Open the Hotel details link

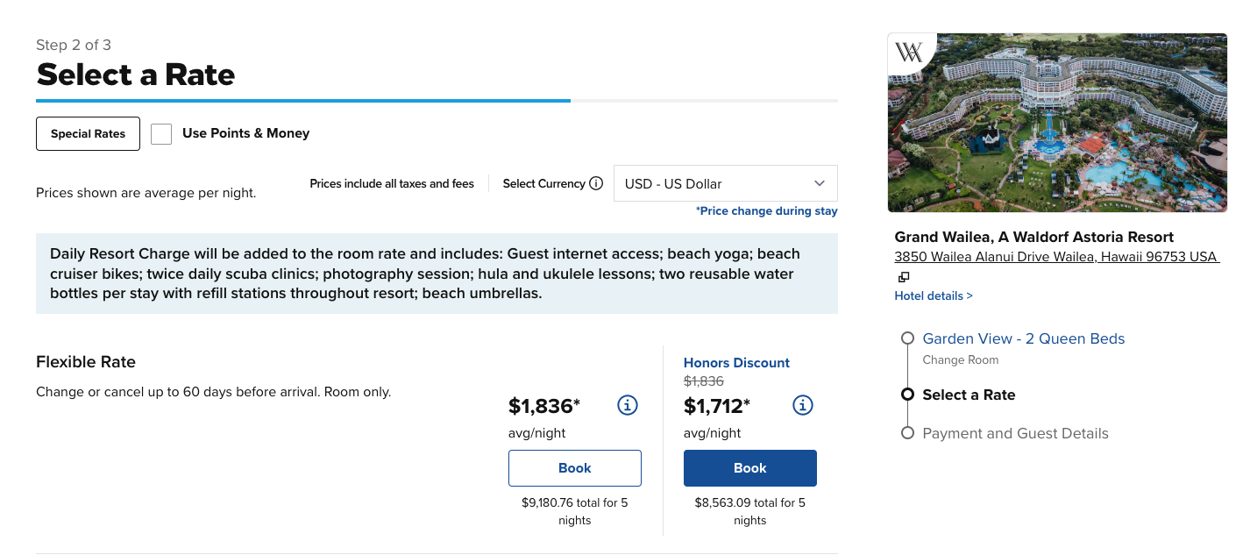[x=934, y=295]
